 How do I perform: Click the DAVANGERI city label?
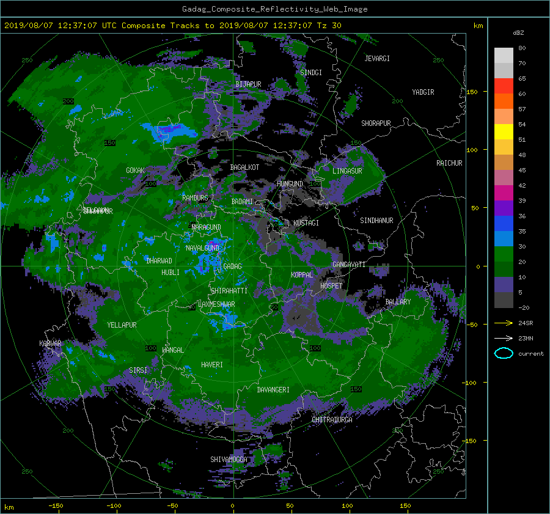pyautogui.click(x=273, y=390)
